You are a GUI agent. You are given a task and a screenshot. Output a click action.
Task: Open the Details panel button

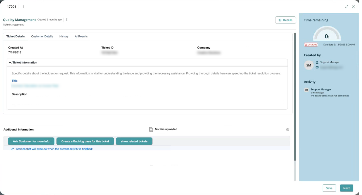pyautogui.click(x=285, y=20)
